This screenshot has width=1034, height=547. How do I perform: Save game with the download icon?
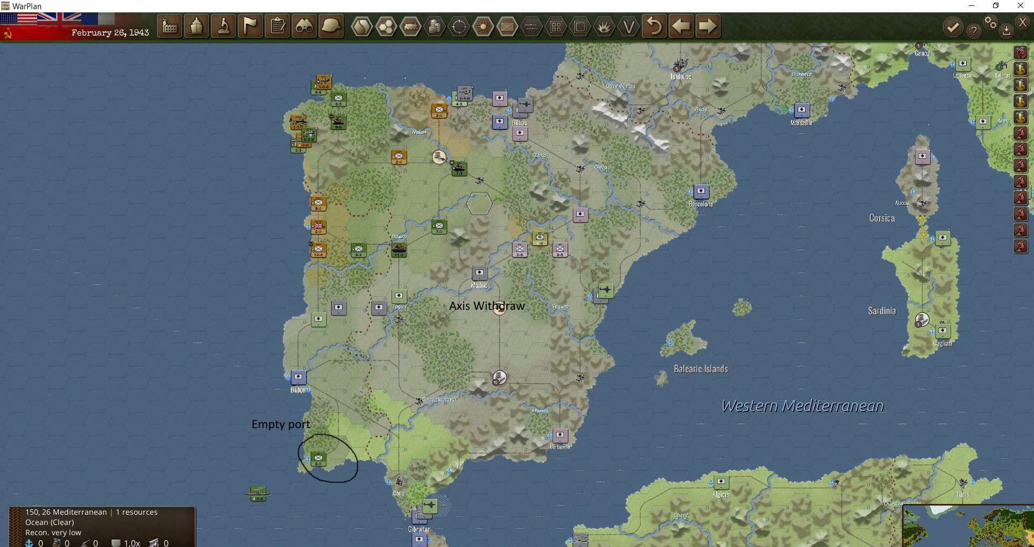1006,31
